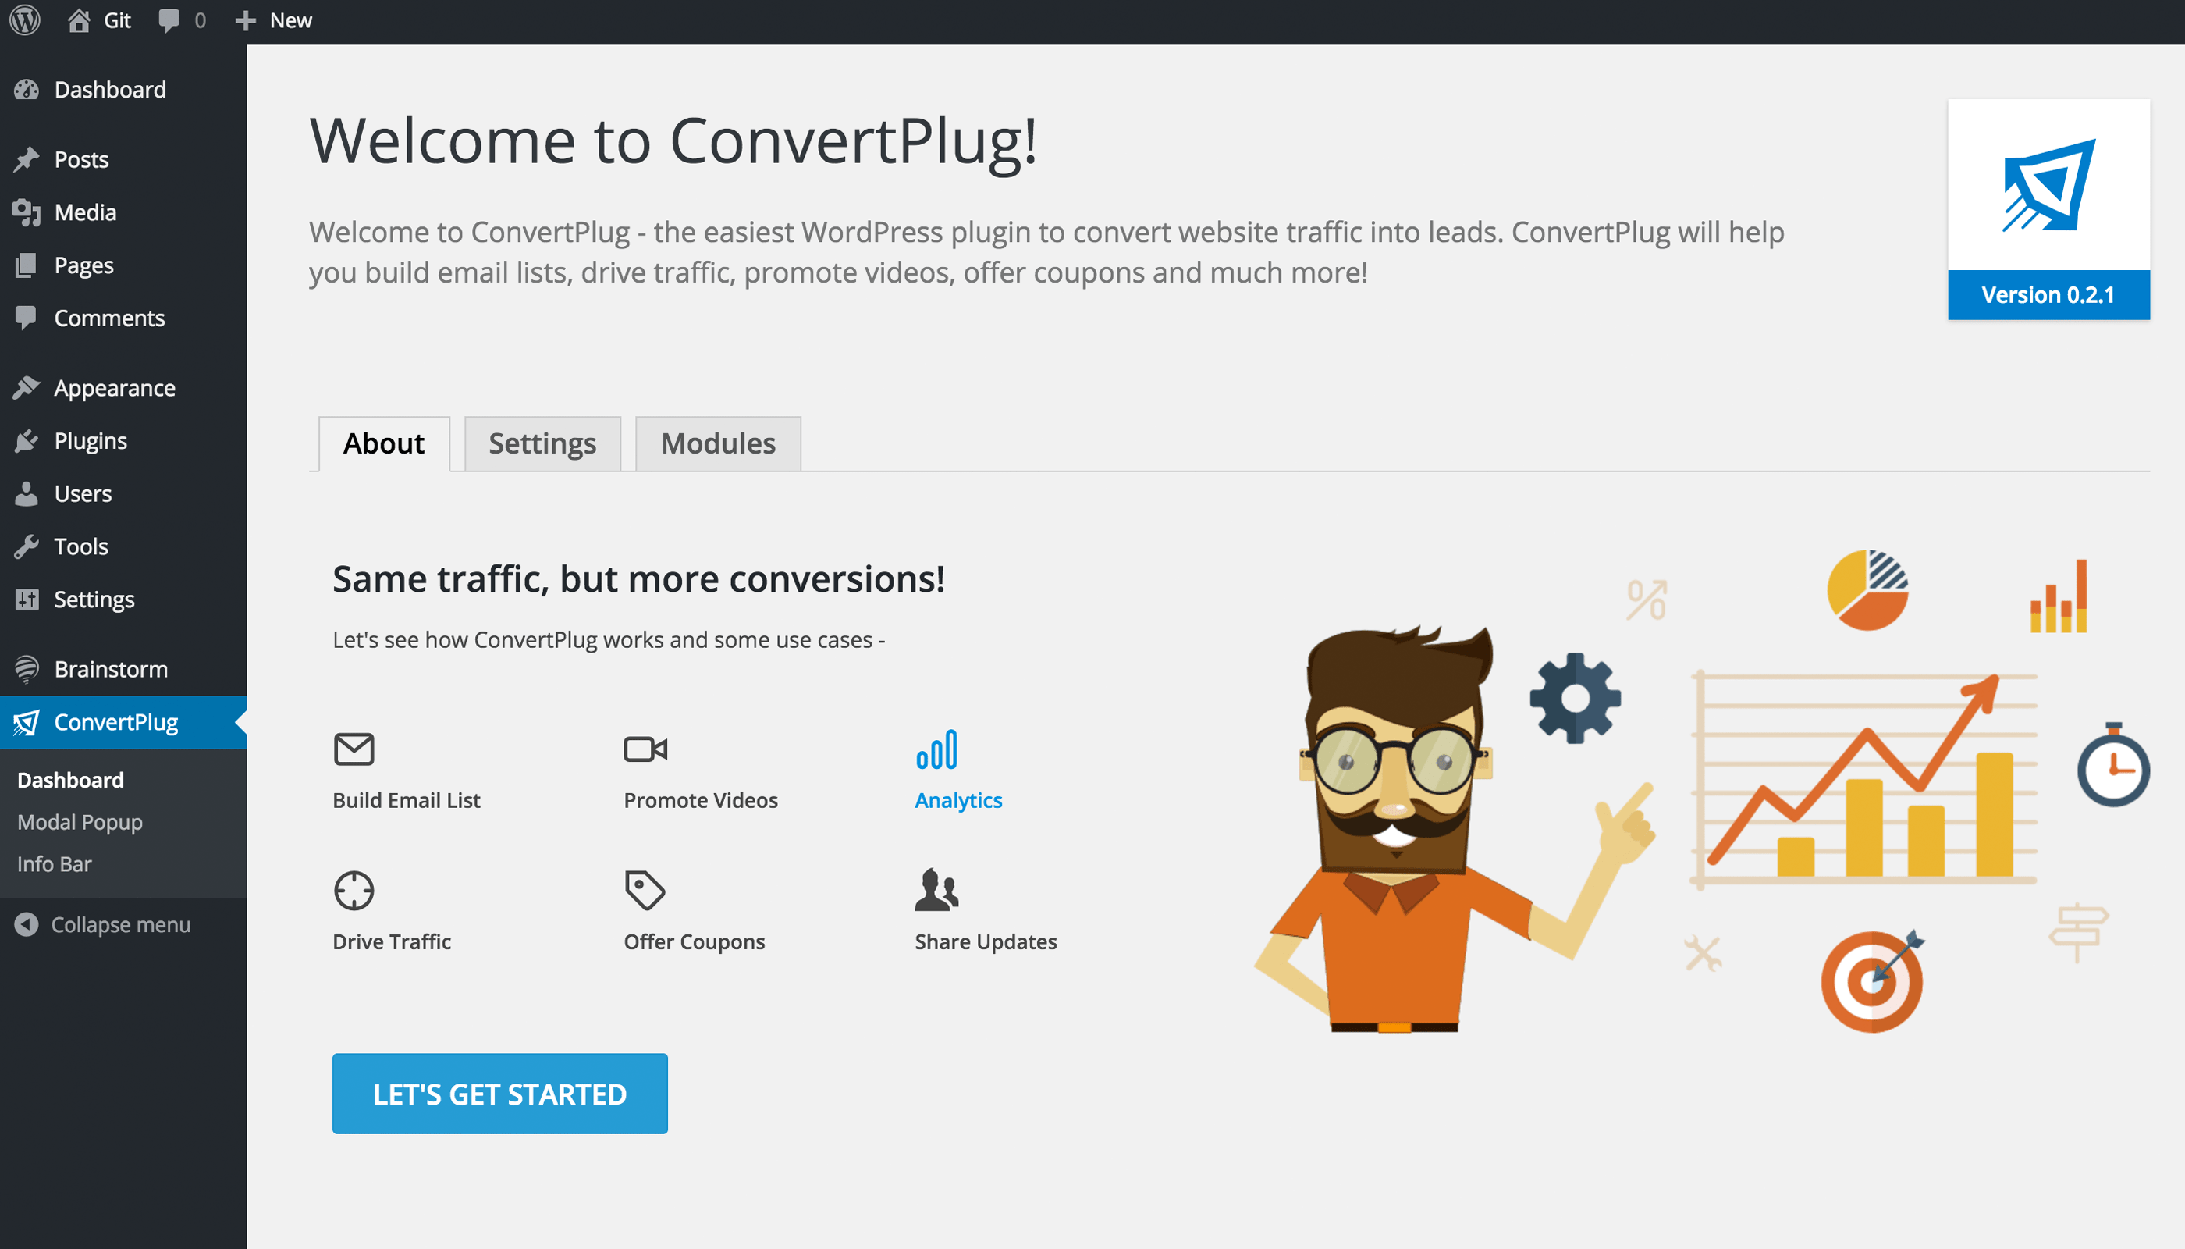This screenshot has width=2185, height=1249.
Task: Open Modal Popup submenu link
Action: (80, 822)
